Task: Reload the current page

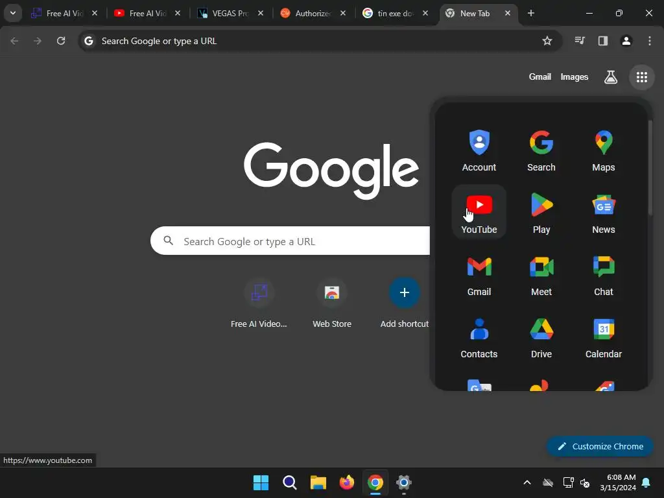Action: (x=61, y=41)
